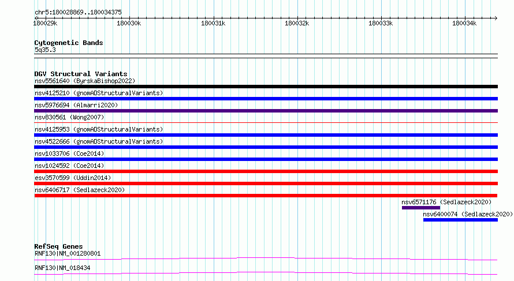514x281 pixels.
Task: Open transcript label RNF130|NM_001280801
Action: pos(68,253)
